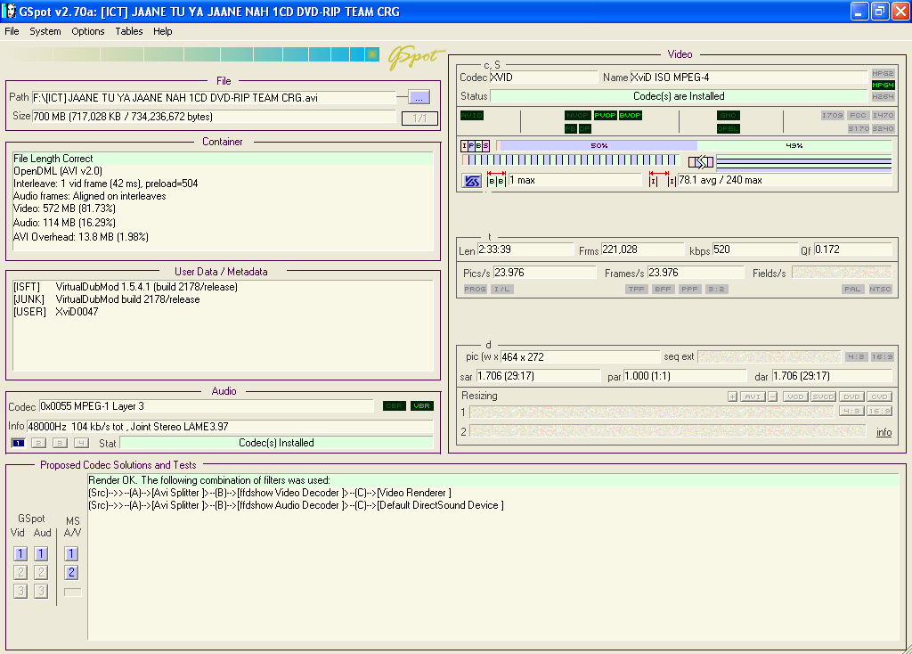Click the BVOP indicator
The height and width of the screenshot is (654, 912).
pos(630,115)
